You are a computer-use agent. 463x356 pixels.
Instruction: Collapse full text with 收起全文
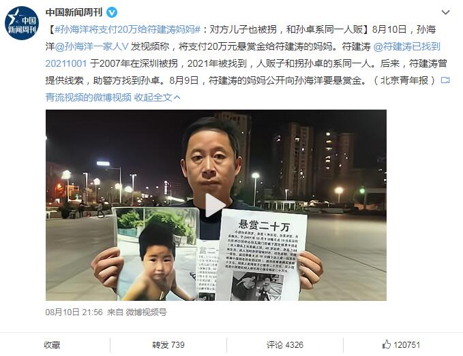click(x=157, y=97)
